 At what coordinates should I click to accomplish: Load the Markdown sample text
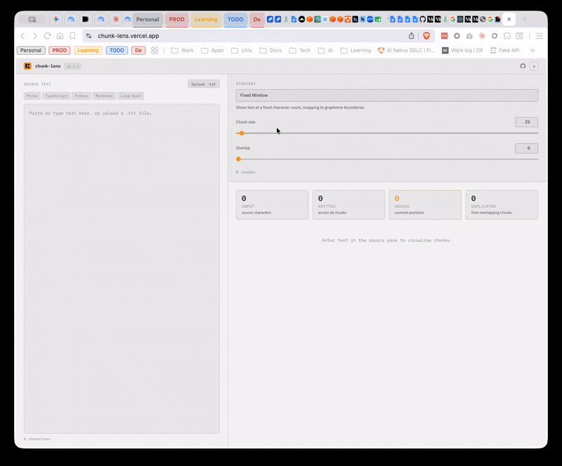click(x=104, y=95)
